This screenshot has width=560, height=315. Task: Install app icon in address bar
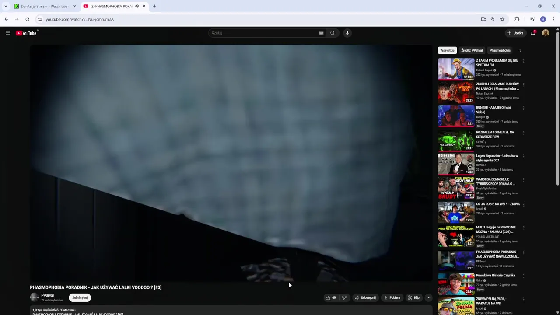point(483,19)
